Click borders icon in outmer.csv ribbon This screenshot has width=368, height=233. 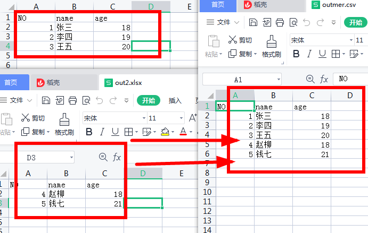pos(336,54)
